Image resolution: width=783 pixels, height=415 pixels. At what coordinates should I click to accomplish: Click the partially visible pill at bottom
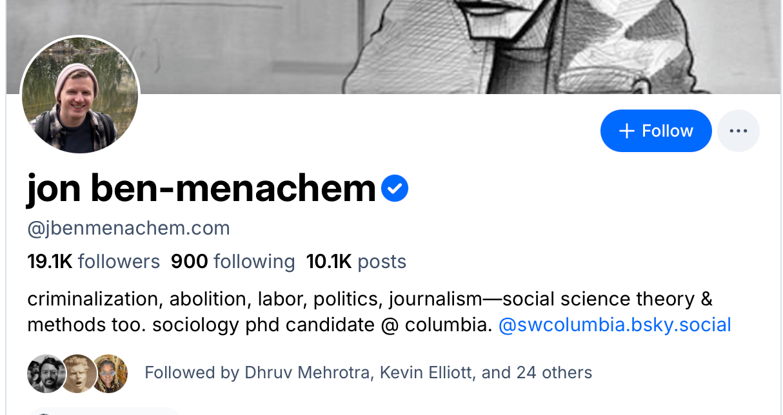coord(103,411)
